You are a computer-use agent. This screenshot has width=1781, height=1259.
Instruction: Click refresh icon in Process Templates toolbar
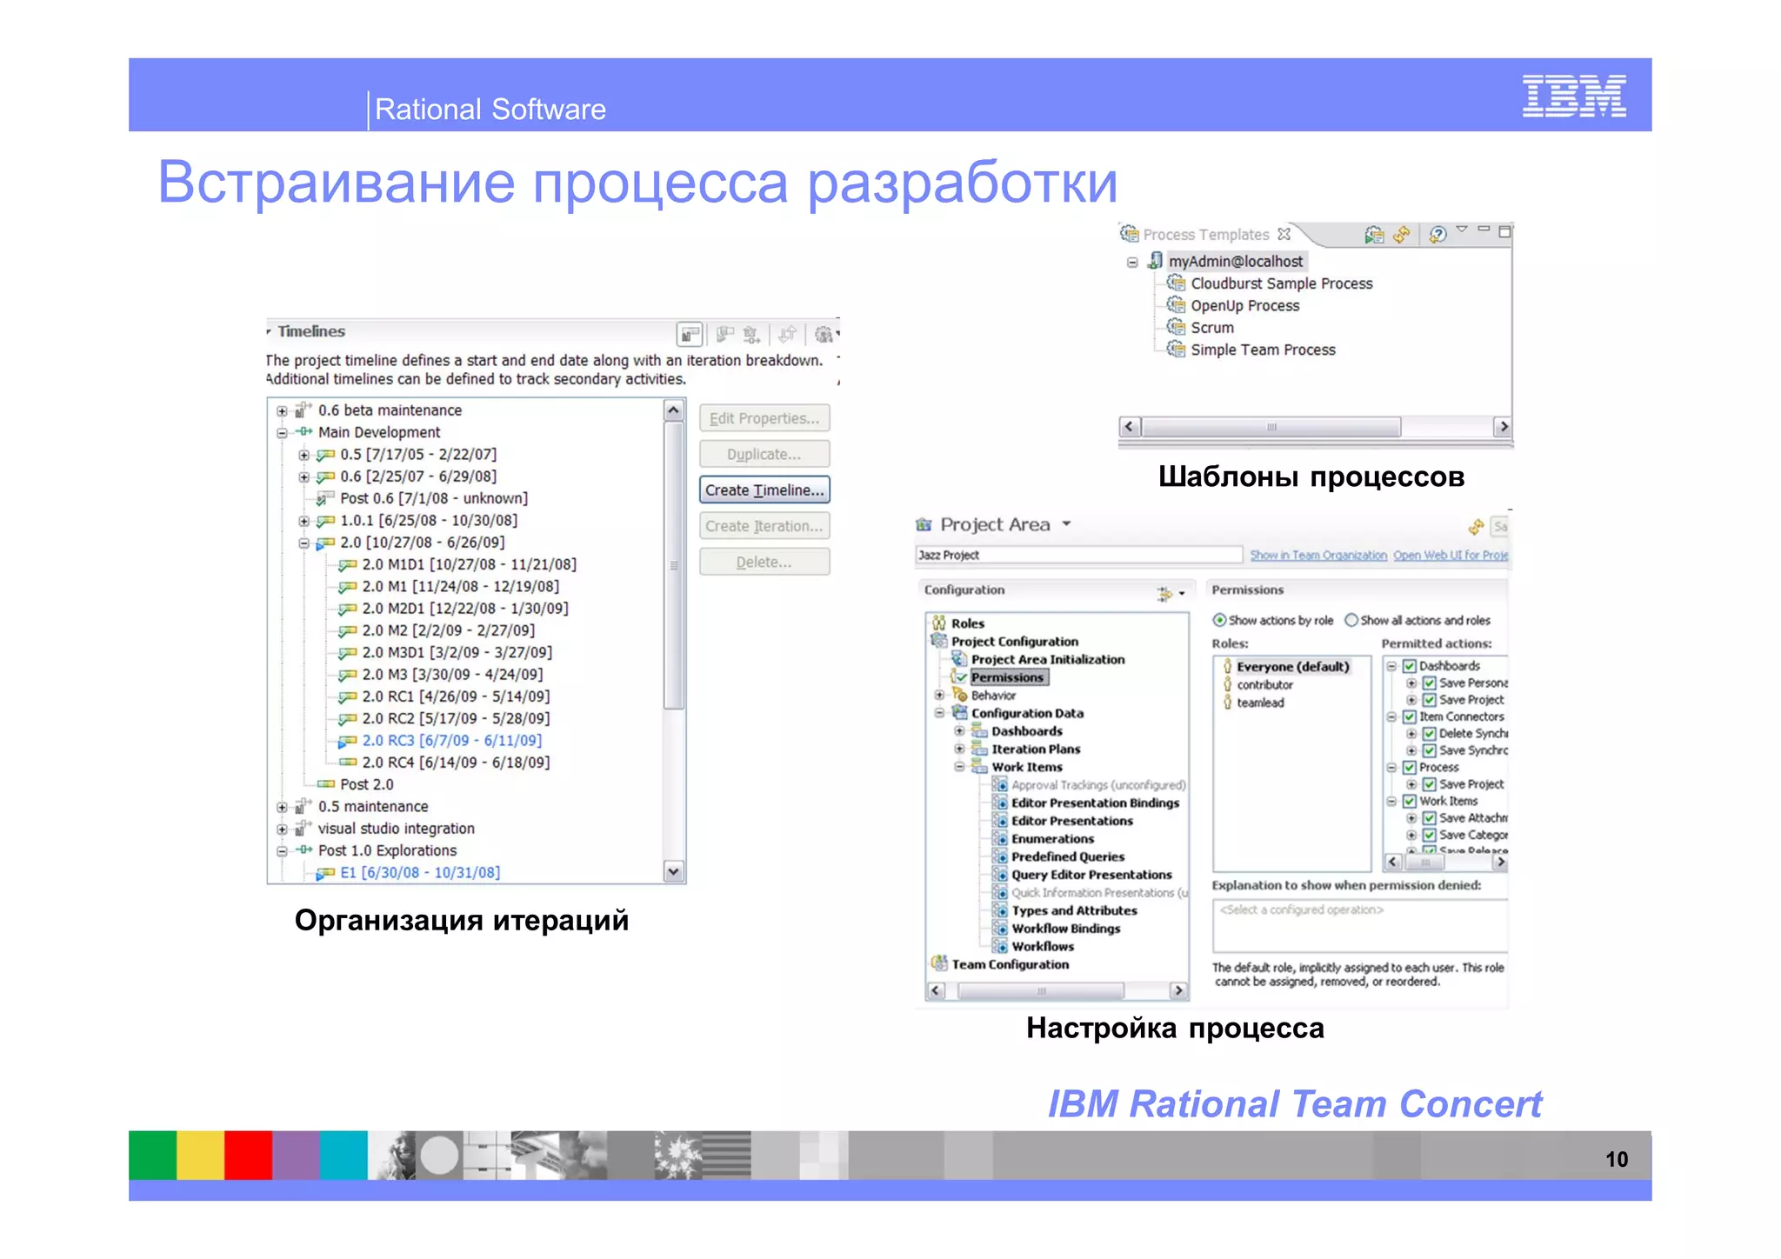pos(1401,234)
